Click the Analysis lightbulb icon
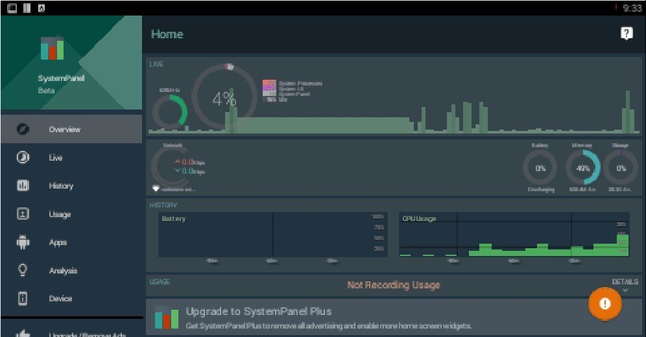 tap(23, 270)
